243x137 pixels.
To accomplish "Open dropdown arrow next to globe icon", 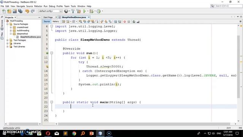I will (69, 11).
